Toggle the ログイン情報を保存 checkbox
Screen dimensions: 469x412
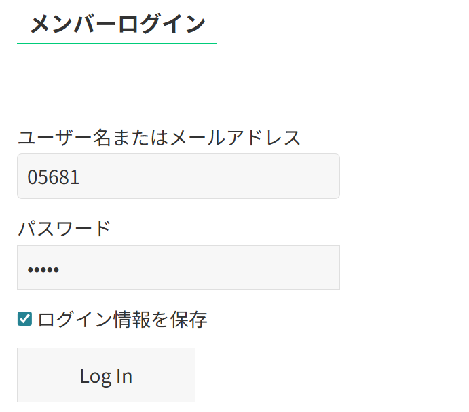24,318
